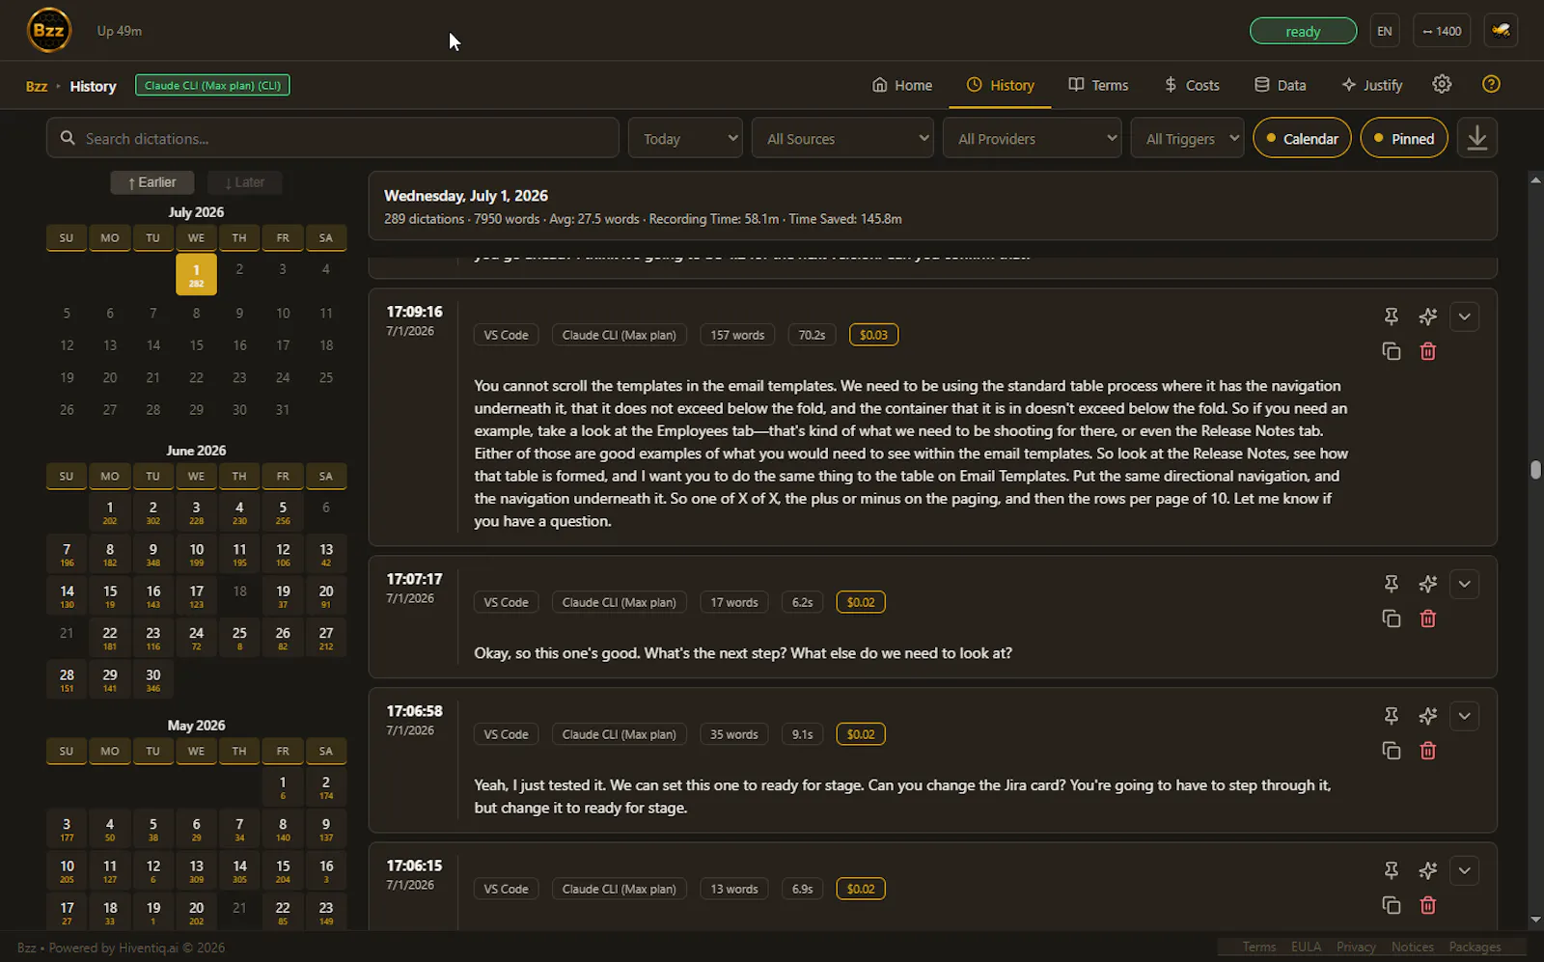Screen dimensions: 1544x962
Task: Justify the 17:09:16 dictation with sparkle icon
Action: pos(1428,316)
